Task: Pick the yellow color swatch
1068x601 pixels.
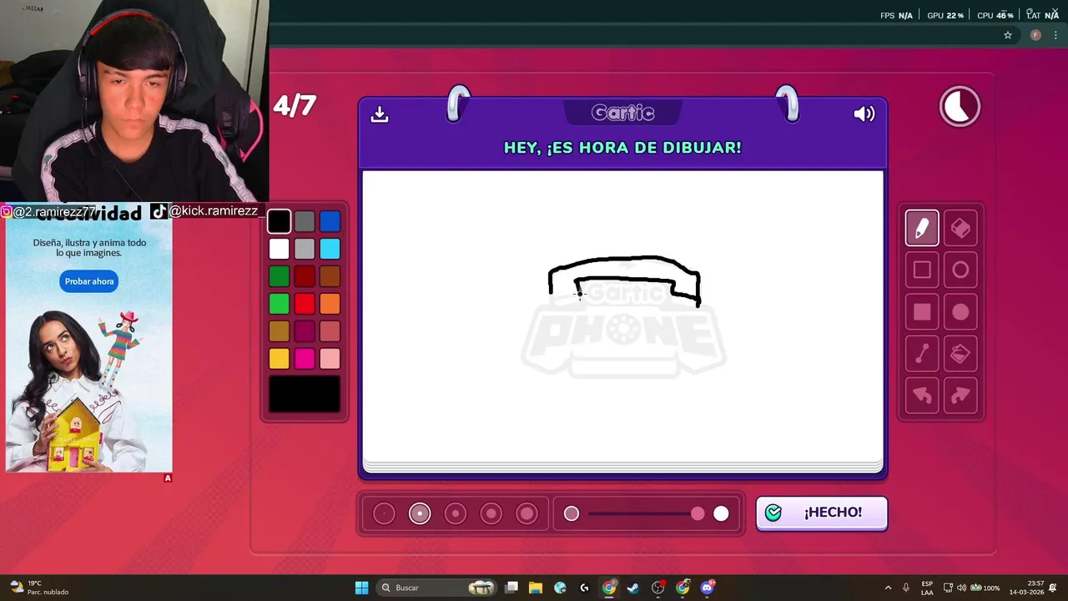Action: 280,359
